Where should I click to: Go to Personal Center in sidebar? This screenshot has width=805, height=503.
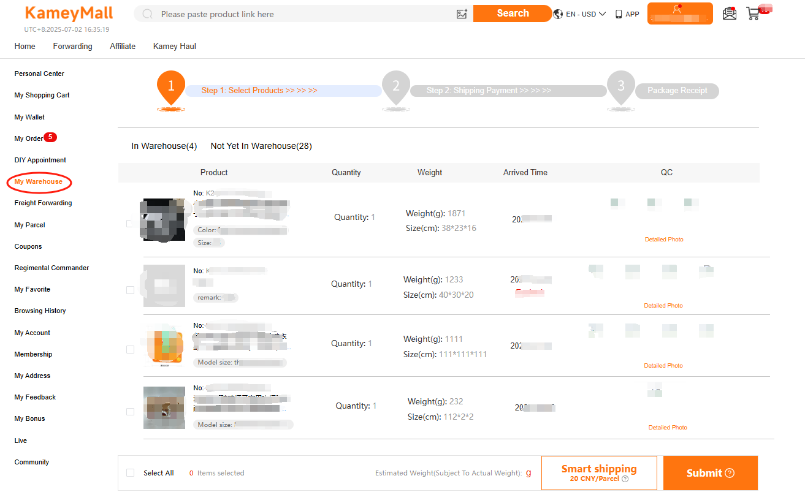[x=39, y=74]
